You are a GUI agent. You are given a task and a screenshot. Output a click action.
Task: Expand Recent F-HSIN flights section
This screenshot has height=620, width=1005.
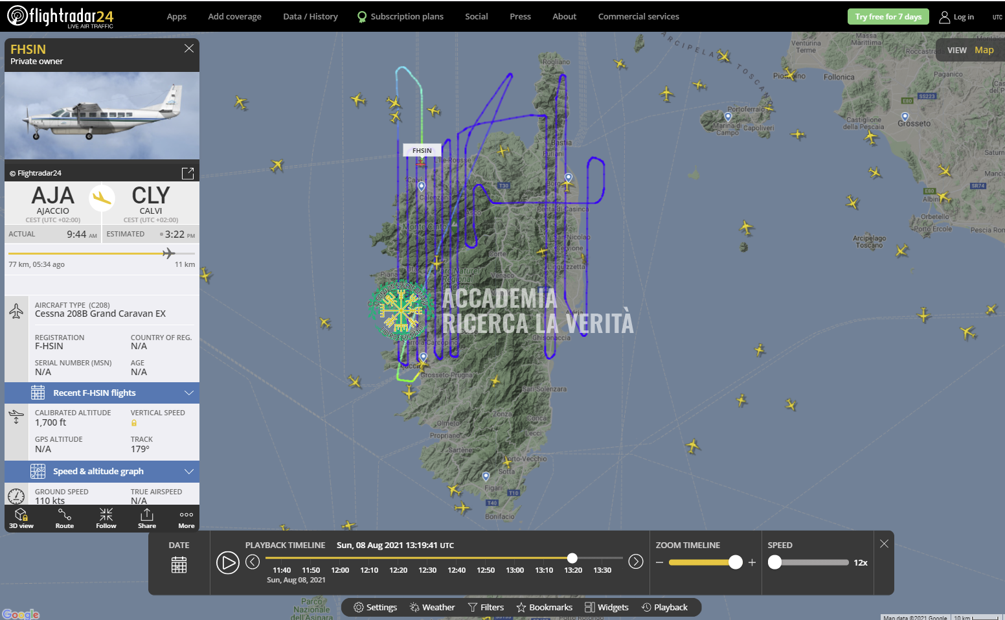[x=102, y=393]
